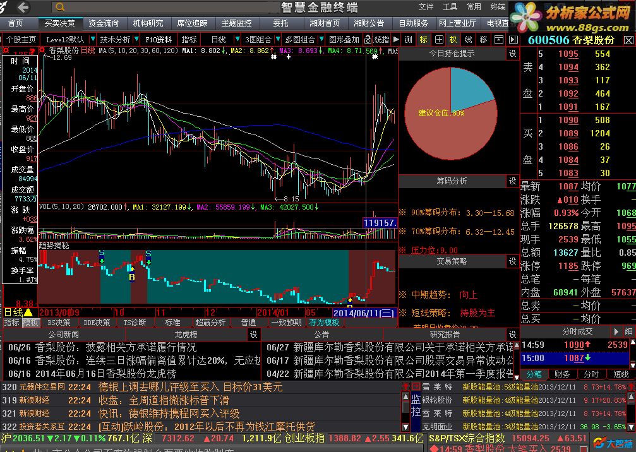This screenshot has height=452, width=636.
Task: Open settings for 今日持仓提示 panel
Action: coord(513,54)
